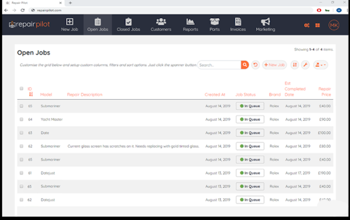
Task: Sort by the Job Status column header
Action: pos(246,94)
